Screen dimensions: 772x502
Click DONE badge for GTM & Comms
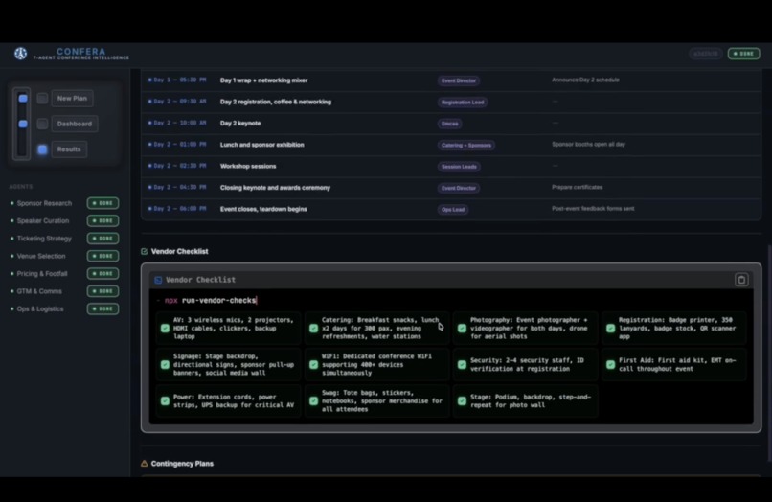coord(102,291)
